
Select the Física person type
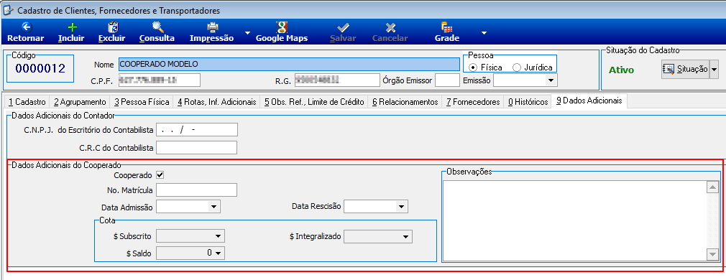pos(473,67)
